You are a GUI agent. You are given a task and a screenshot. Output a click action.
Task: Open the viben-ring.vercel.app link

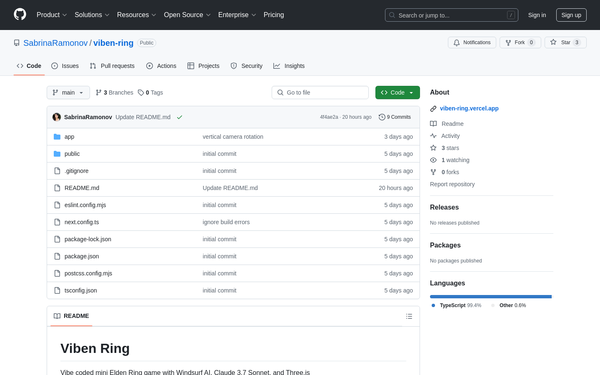(469, 108)
